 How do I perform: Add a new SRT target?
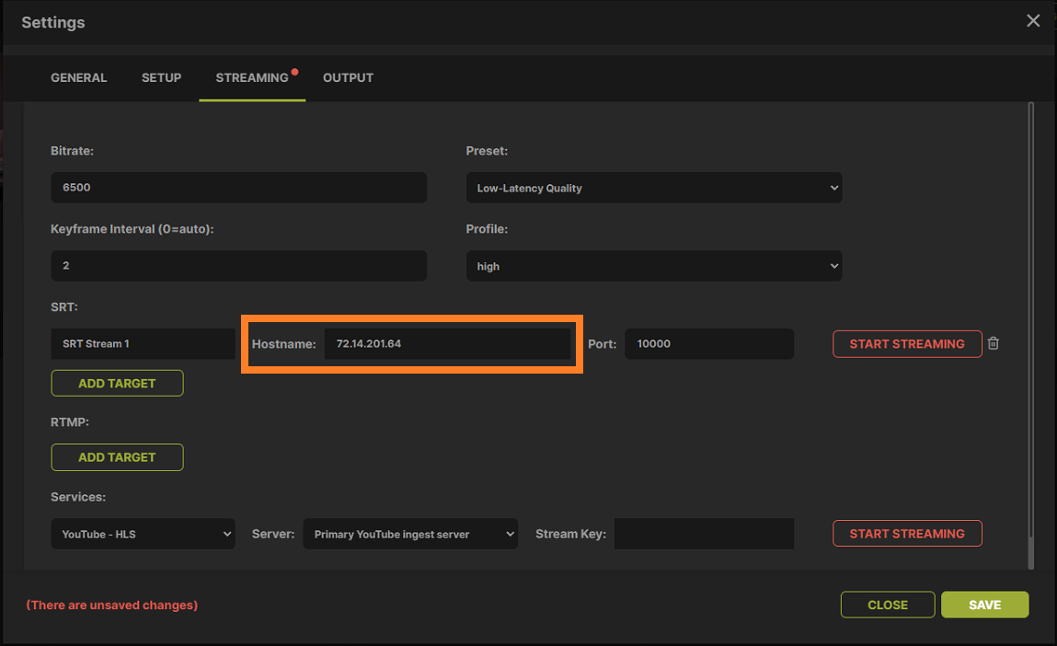(x=118, y=383)
